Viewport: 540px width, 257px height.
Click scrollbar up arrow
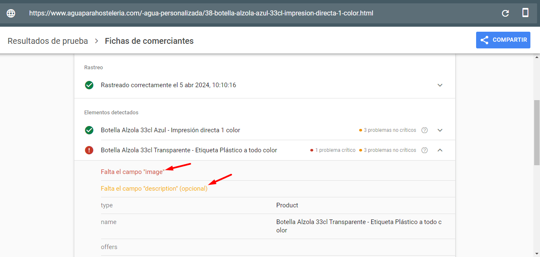point(537,57)
